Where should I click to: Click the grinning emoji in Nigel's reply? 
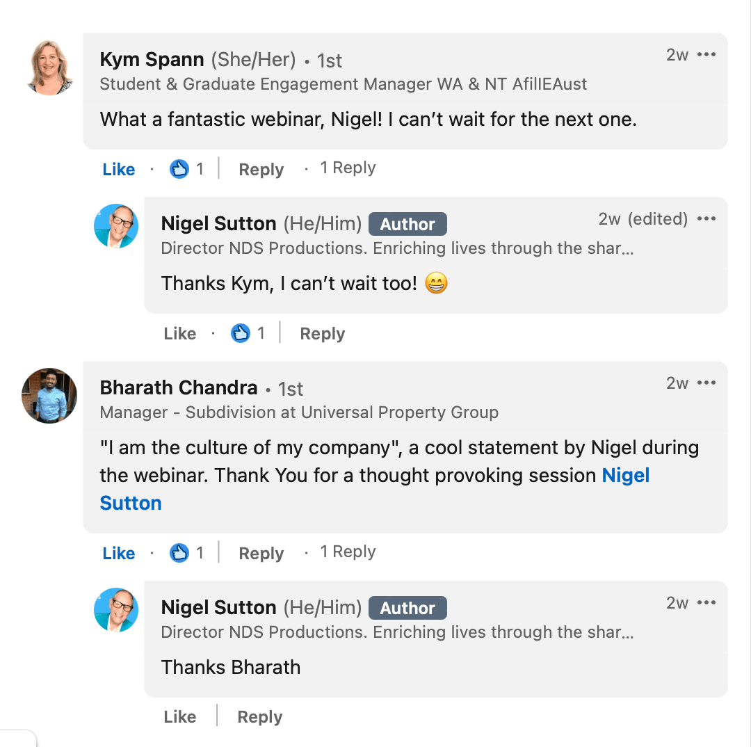[436, 282]
